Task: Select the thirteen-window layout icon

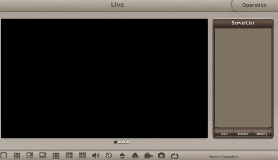Action: [x=69, y=156]
